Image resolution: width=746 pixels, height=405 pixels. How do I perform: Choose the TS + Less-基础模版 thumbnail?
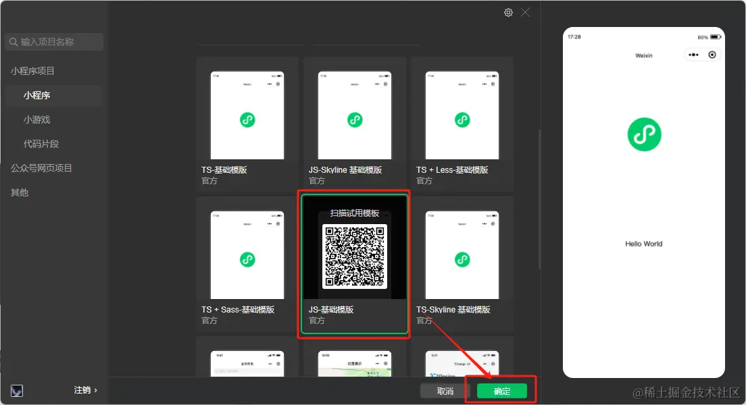click(x=462, y=115)
